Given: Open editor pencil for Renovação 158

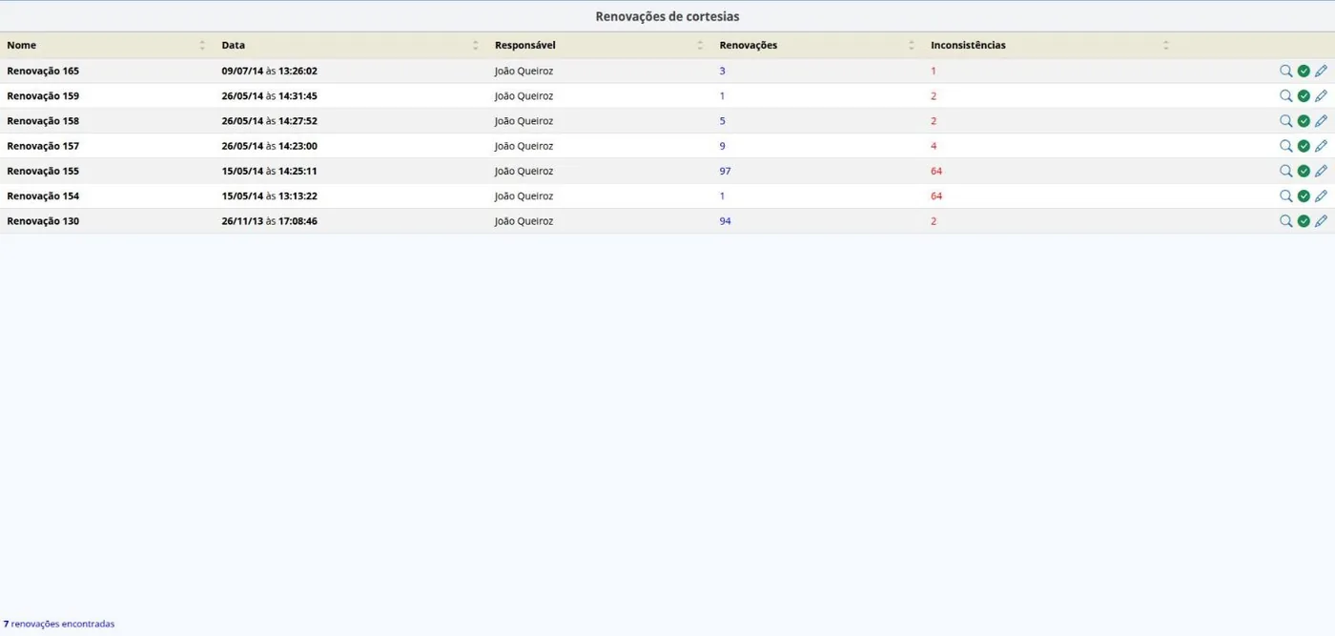Looking at the screenshot, I should [1321, 121].
